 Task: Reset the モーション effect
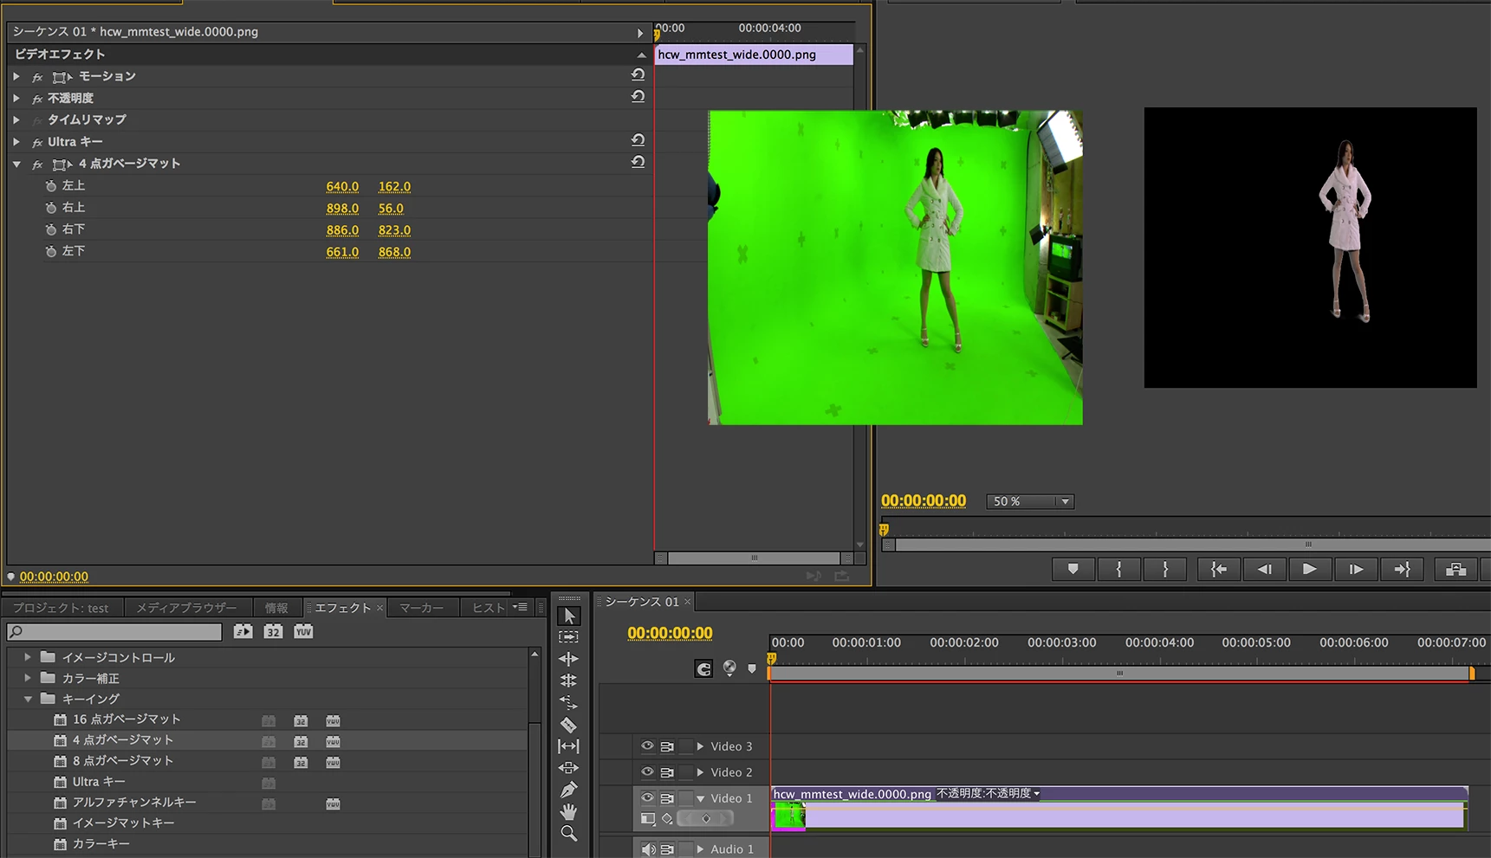pos(638,75)
